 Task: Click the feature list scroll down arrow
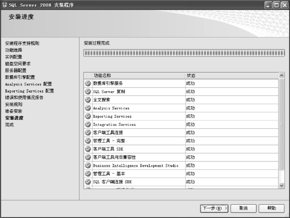(282, 185)
